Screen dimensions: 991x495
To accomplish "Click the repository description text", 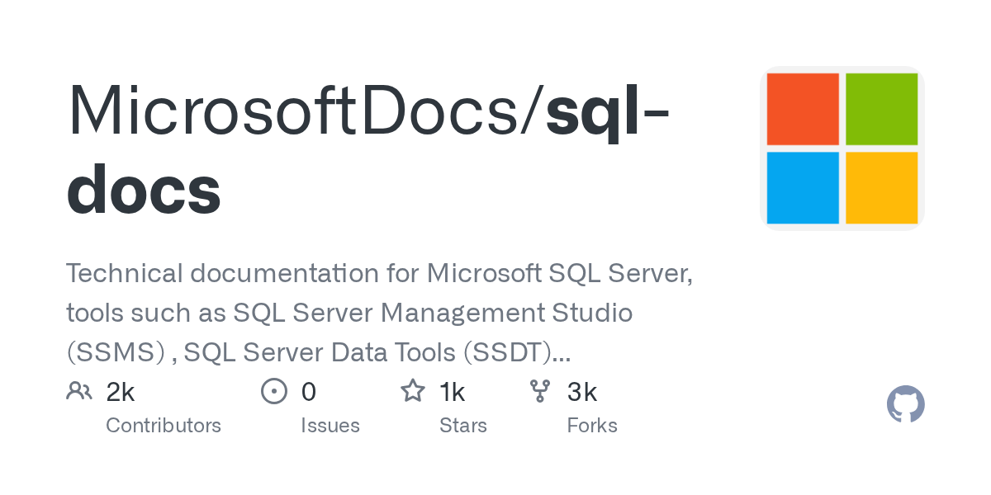I will click(x=380, y=312).
